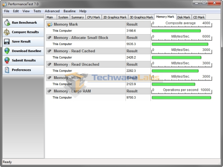
Task: Click the status bar grip in the window corner
Action: pos(219,163)
